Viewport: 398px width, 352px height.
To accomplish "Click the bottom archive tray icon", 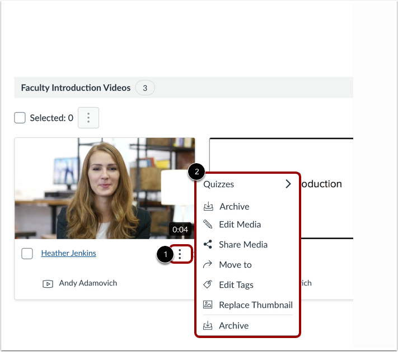I will [208, 325].
